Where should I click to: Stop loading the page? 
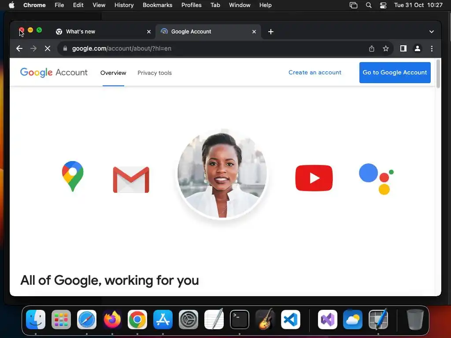48,48
